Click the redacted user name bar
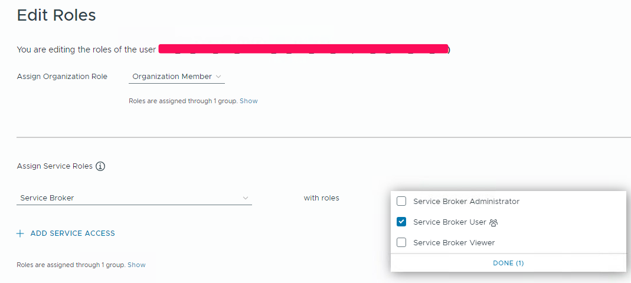Screen dimensions: 631x283 (x=303, y=49)
